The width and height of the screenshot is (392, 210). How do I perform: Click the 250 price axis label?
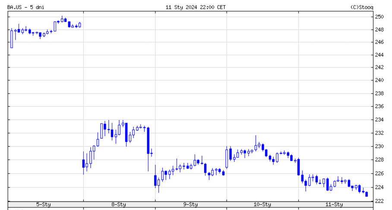click(x=379, y=17)
